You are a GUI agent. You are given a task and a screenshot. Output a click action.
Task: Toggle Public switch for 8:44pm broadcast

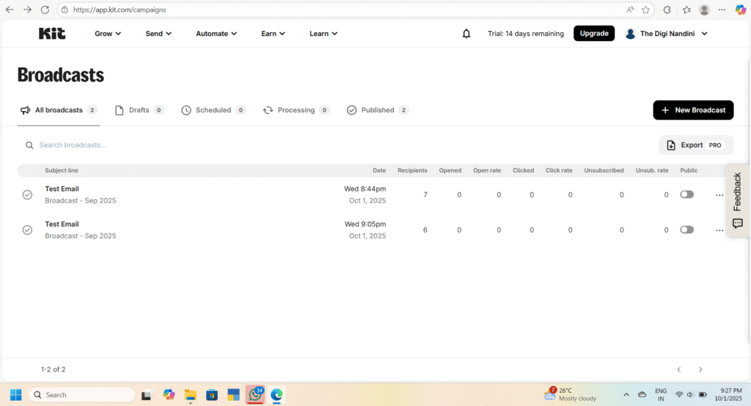point(686,195)
